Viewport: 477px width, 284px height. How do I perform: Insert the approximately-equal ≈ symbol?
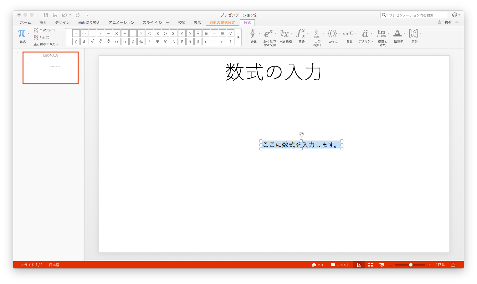coord(214,33)
